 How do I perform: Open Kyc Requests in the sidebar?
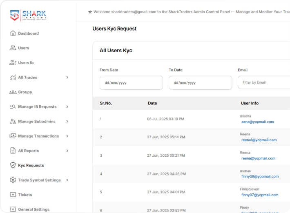pyautogui.click(x=31, y=165)
